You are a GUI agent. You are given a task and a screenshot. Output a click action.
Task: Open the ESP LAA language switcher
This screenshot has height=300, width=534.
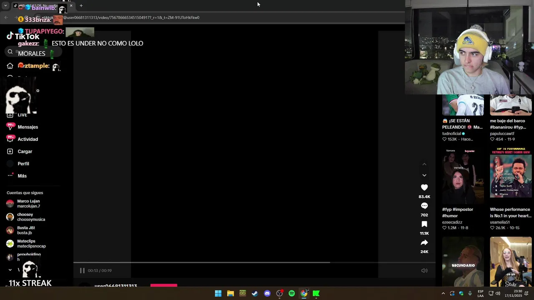point(481,293)
